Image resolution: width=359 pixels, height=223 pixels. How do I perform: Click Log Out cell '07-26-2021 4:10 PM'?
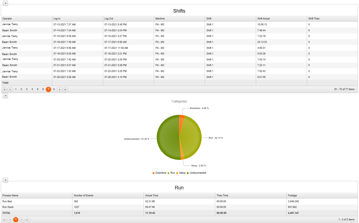click(116, 77)
